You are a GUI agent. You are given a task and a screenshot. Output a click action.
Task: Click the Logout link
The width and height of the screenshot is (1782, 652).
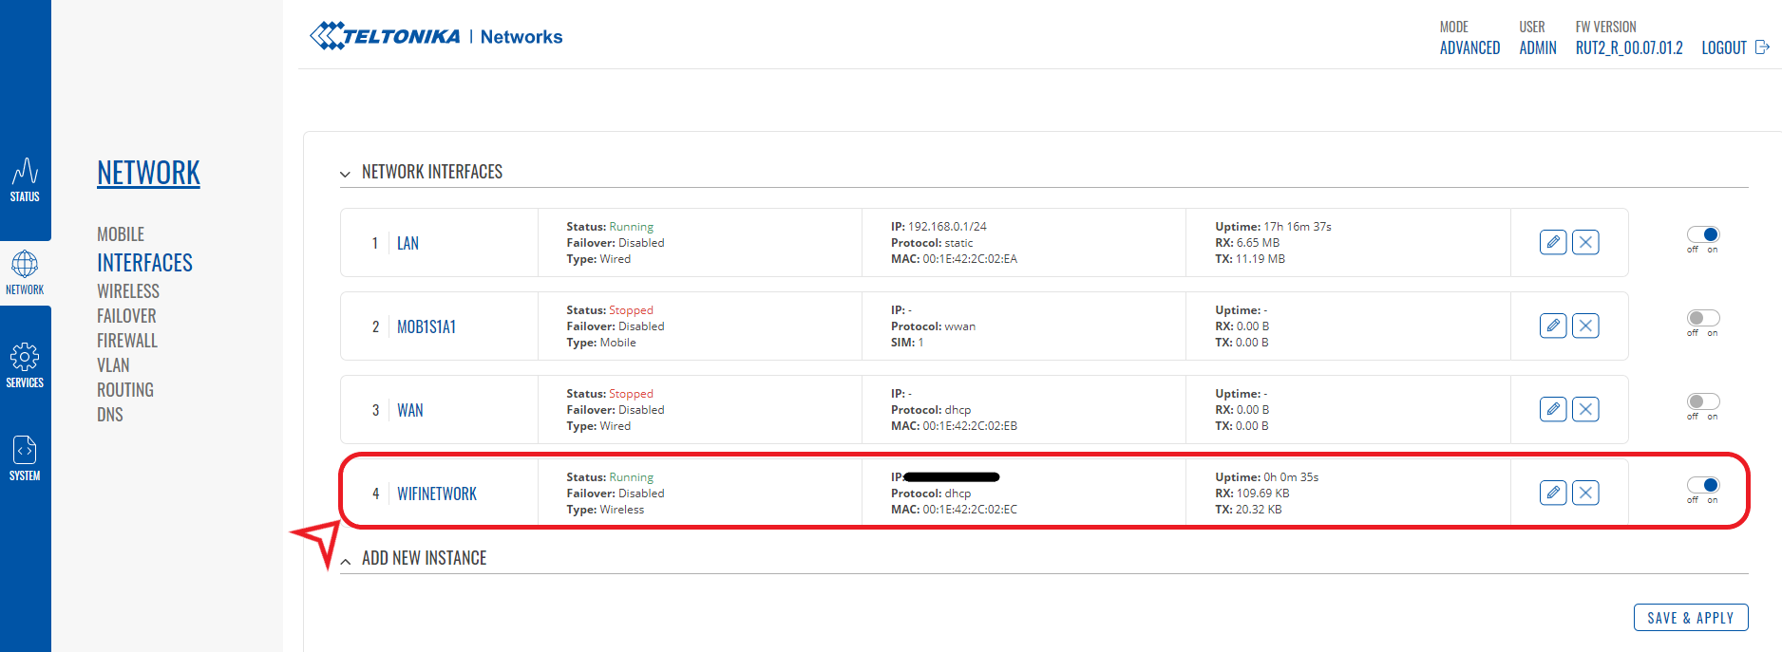pos(1734,47)
